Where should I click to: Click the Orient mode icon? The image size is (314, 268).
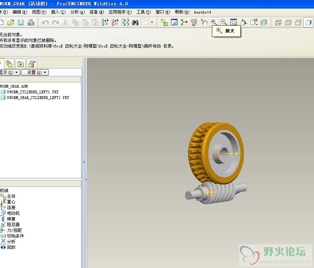[x=194, y=22]
